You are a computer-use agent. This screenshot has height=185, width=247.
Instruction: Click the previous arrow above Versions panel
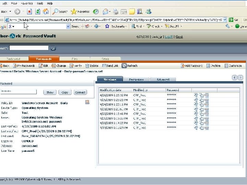click(x=235, y=77)
